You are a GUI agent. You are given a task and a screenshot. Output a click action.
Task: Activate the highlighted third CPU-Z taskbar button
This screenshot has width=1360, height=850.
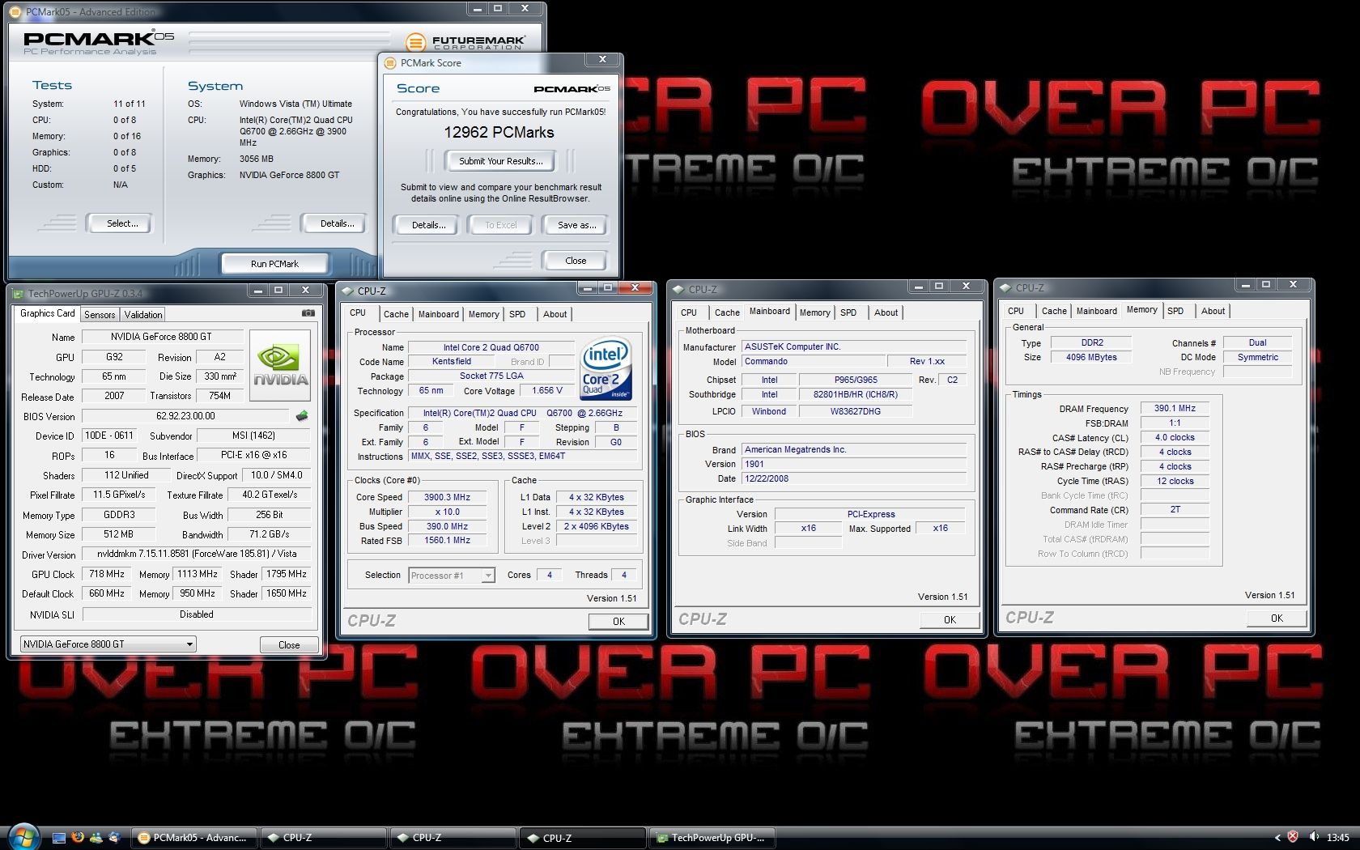(583, 838)
